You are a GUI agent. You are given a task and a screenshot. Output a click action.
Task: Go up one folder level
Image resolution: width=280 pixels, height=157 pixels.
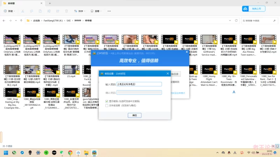[x=21, y=21]
